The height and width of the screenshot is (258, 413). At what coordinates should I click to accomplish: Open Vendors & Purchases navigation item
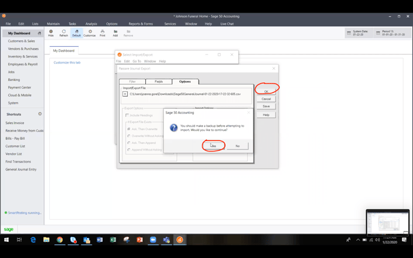(23, 49)
